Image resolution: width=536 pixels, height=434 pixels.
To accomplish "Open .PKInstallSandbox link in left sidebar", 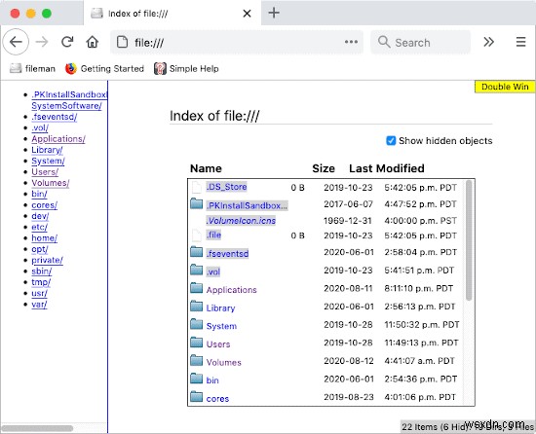I will (x=69, y=100).
